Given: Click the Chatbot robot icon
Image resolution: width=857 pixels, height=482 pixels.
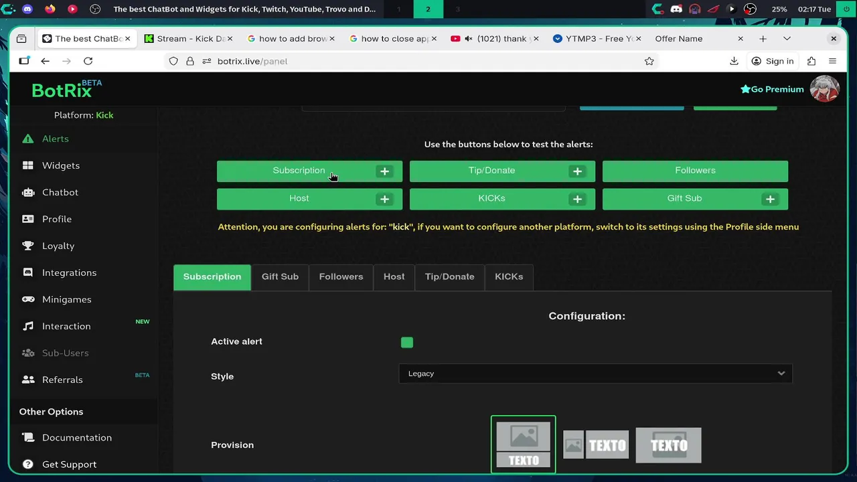Looking at the screenshot, I should (x=27, y=192).
